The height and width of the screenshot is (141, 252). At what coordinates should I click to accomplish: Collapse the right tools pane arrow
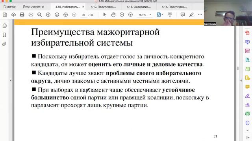(x=241, y=80)
